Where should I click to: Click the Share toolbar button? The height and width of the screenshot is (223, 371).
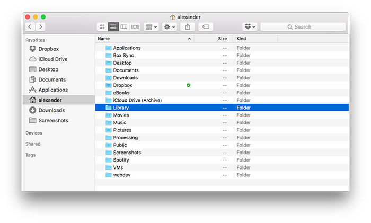(x=188, y=26)
